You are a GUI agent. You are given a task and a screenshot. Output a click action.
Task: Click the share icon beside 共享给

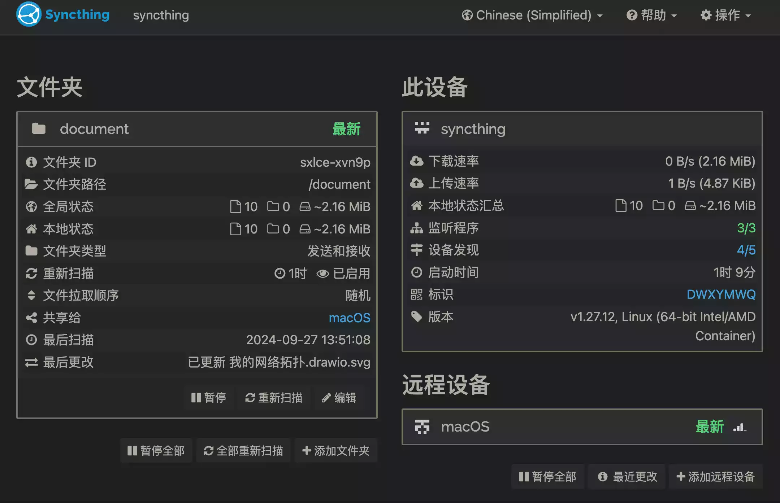[31, 318]
